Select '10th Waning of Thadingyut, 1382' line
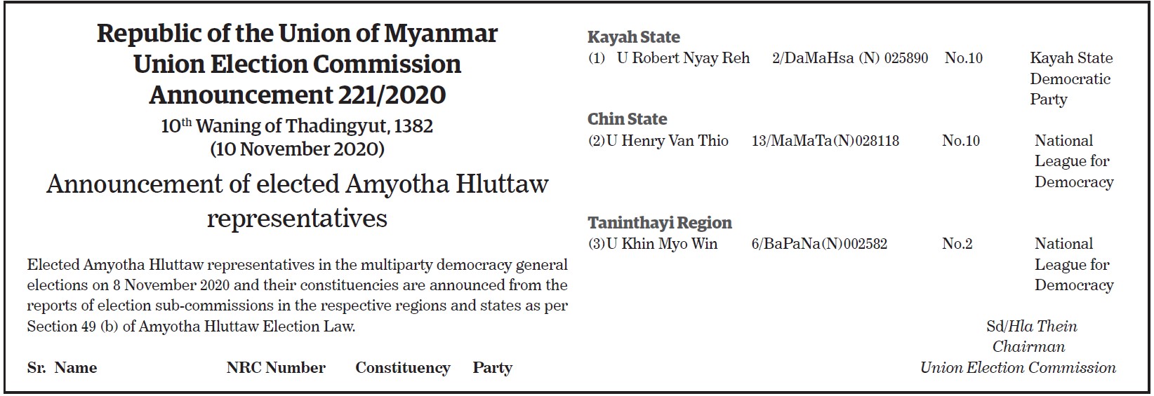This screenshot has height=396, width=1154. (x=297, y=126)
